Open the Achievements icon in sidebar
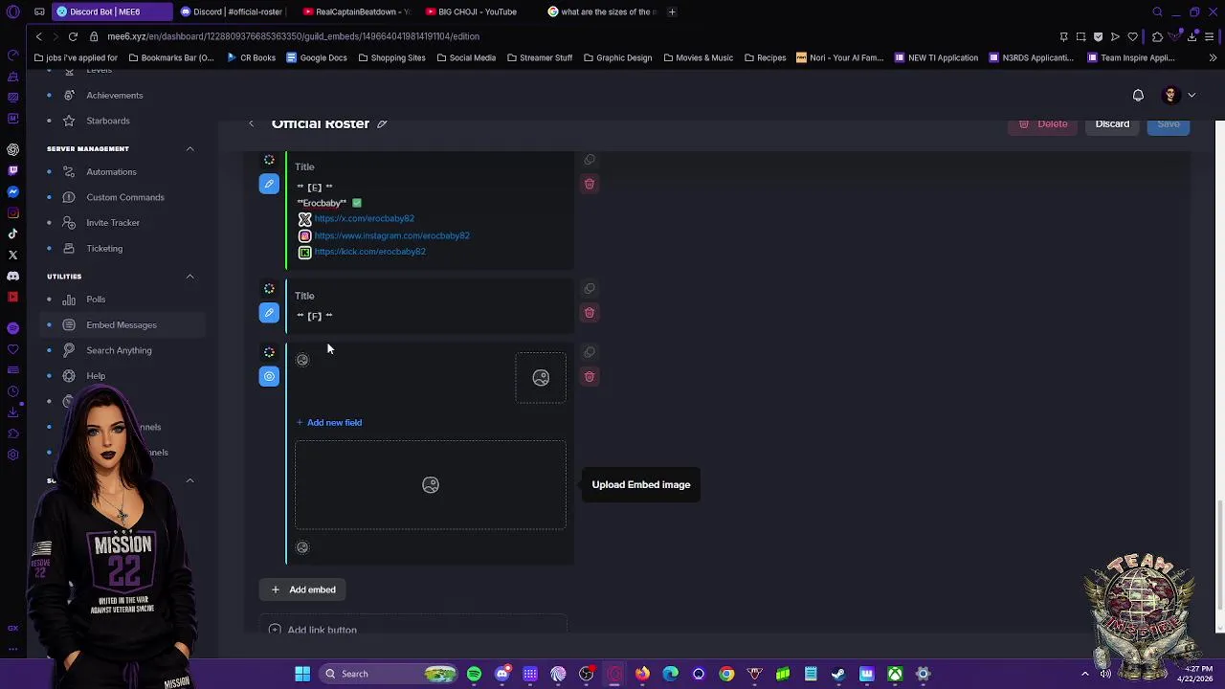 click(69, 95)
